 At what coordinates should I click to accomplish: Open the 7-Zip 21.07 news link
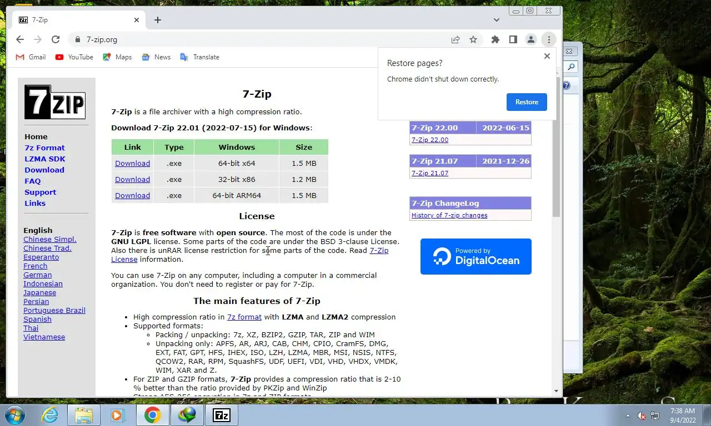coord(430,173)
